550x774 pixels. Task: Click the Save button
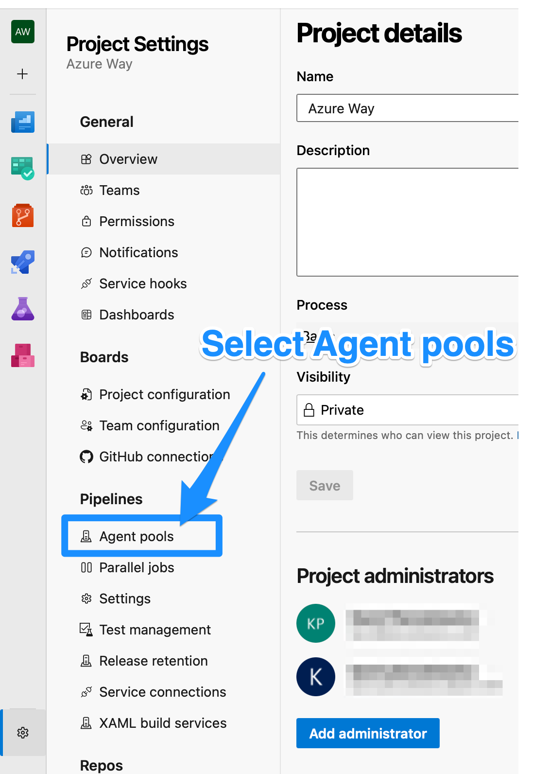pyautogui.click(x=325, y=485)
